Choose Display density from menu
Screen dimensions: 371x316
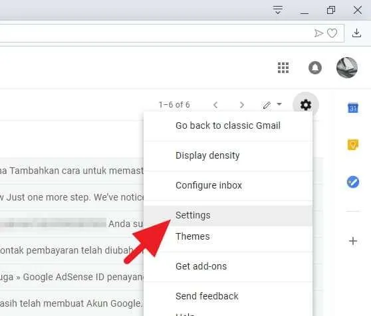click(x=228, y=155)
